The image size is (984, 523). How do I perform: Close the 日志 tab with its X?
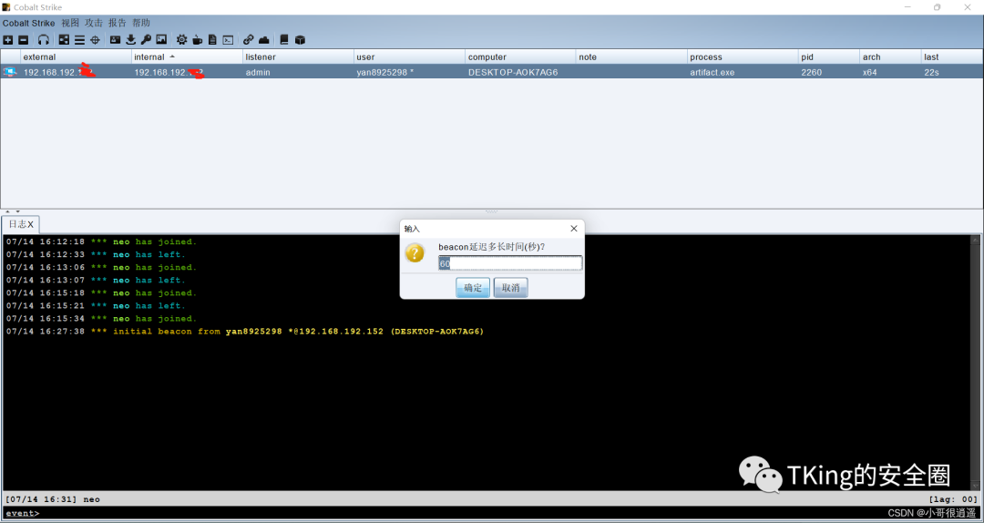point(31,224)
